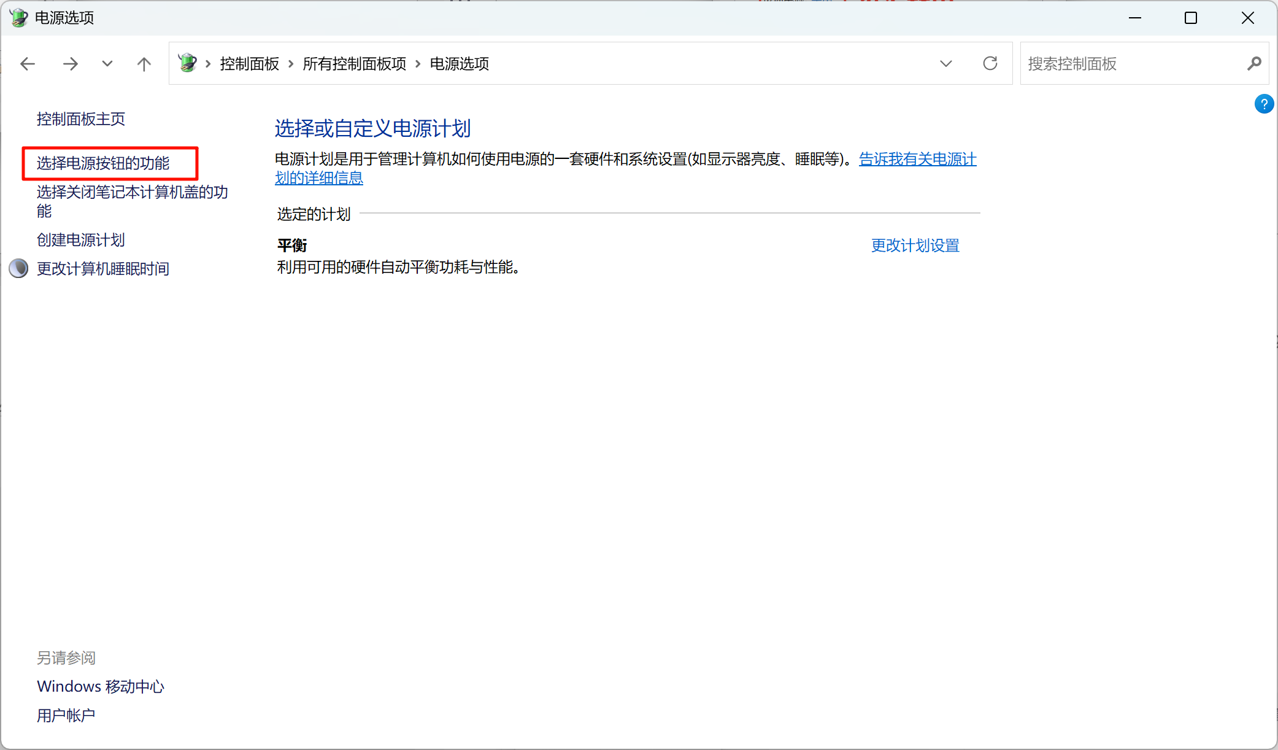Open 更改计划设置 link

(915, 245)
